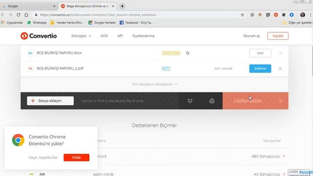
Task: Open Google Haritalar bookmark
Action: click(102, 22)
